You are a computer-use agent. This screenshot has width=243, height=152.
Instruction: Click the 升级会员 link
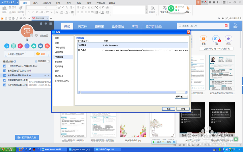pos(44,35)
